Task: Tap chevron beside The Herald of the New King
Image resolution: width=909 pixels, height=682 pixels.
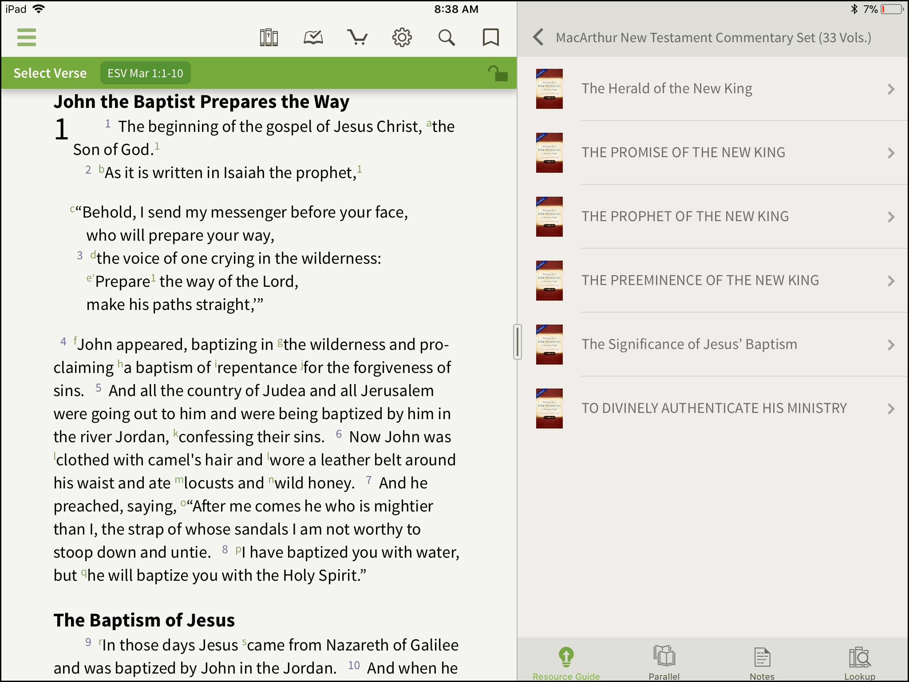Action: 891,89
